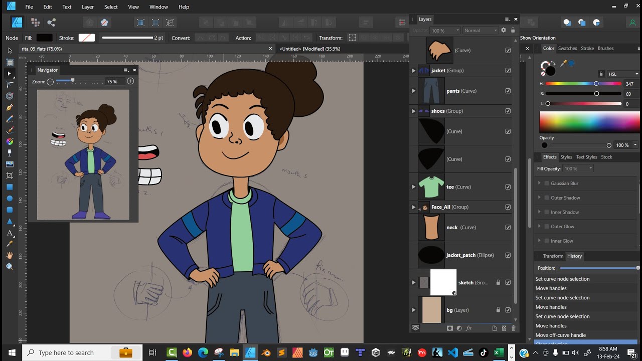Select the Artboard tool
The image size is (642, 361).
pyautogui.click(x=10, y=62)
